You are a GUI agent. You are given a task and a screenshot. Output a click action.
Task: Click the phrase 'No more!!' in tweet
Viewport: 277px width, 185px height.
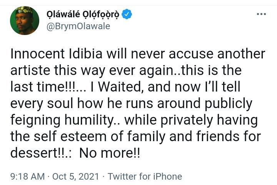click(x=110, y=153)
